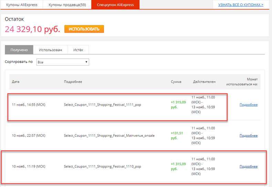Open the Купоны AliExpress tab
Image resolution: width=272 pixels, height=187 pixels.
click(x=22, y=5)
